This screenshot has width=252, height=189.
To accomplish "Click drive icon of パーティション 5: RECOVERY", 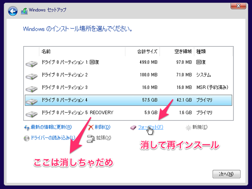I will click(32, 114).
